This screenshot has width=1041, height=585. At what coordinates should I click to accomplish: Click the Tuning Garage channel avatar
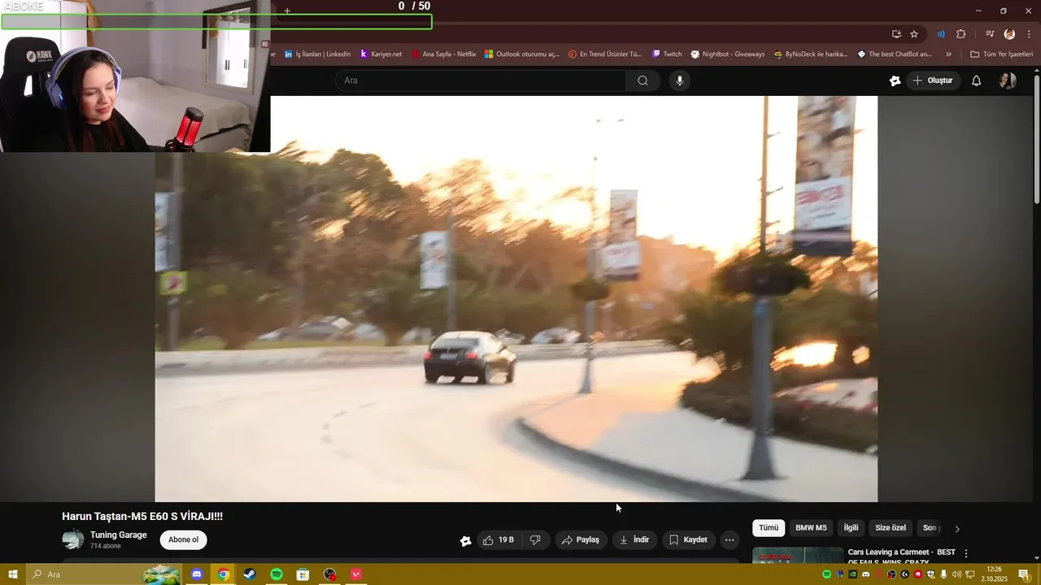(x=73, y=539)
